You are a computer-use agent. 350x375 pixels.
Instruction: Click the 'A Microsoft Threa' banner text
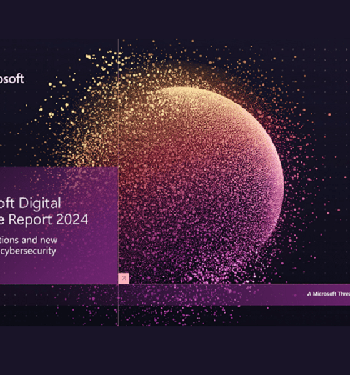[329, 294]
